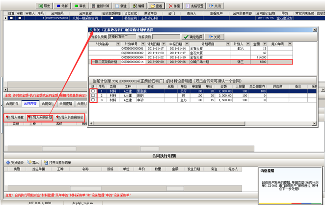Click the 审核 audit toolbar button
Screen dimensions: 325x206
tap(81, 5)
